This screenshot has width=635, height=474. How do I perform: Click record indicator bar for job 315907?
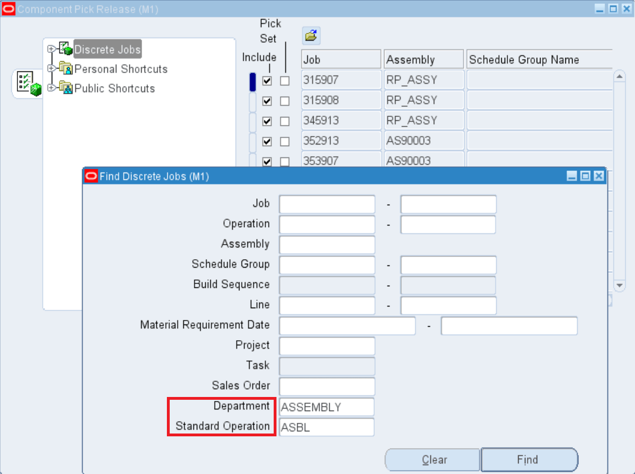pyautogui.click(x=253, y=82)
